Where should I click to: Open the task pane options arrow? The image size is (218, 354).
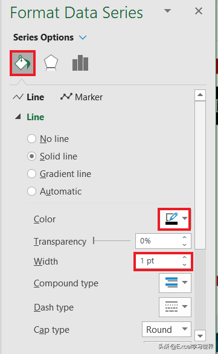pyautogui.click(x=167, y=11)
